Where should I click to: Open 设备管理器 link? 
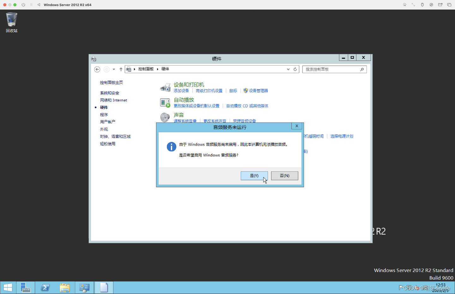coord(258,91)
